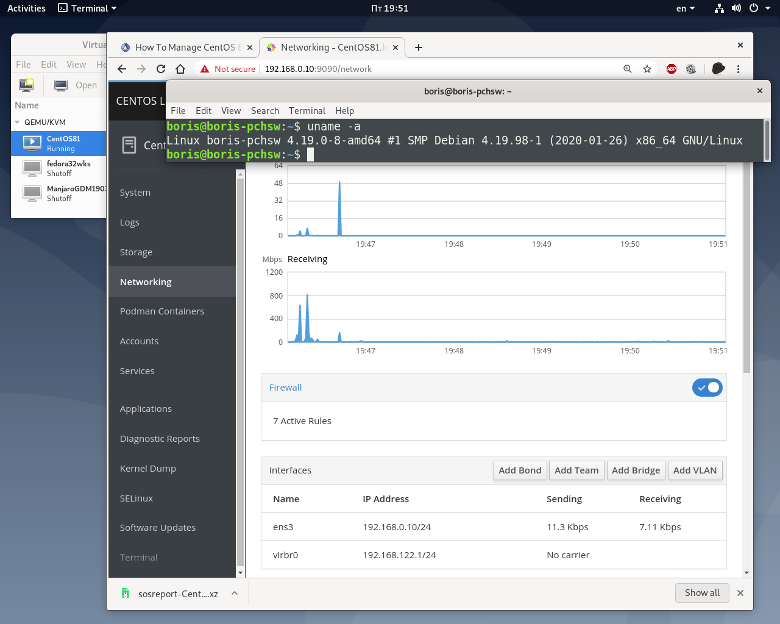Go back using the browser back arrow
The image size is (780, 624).
point(121,69)
